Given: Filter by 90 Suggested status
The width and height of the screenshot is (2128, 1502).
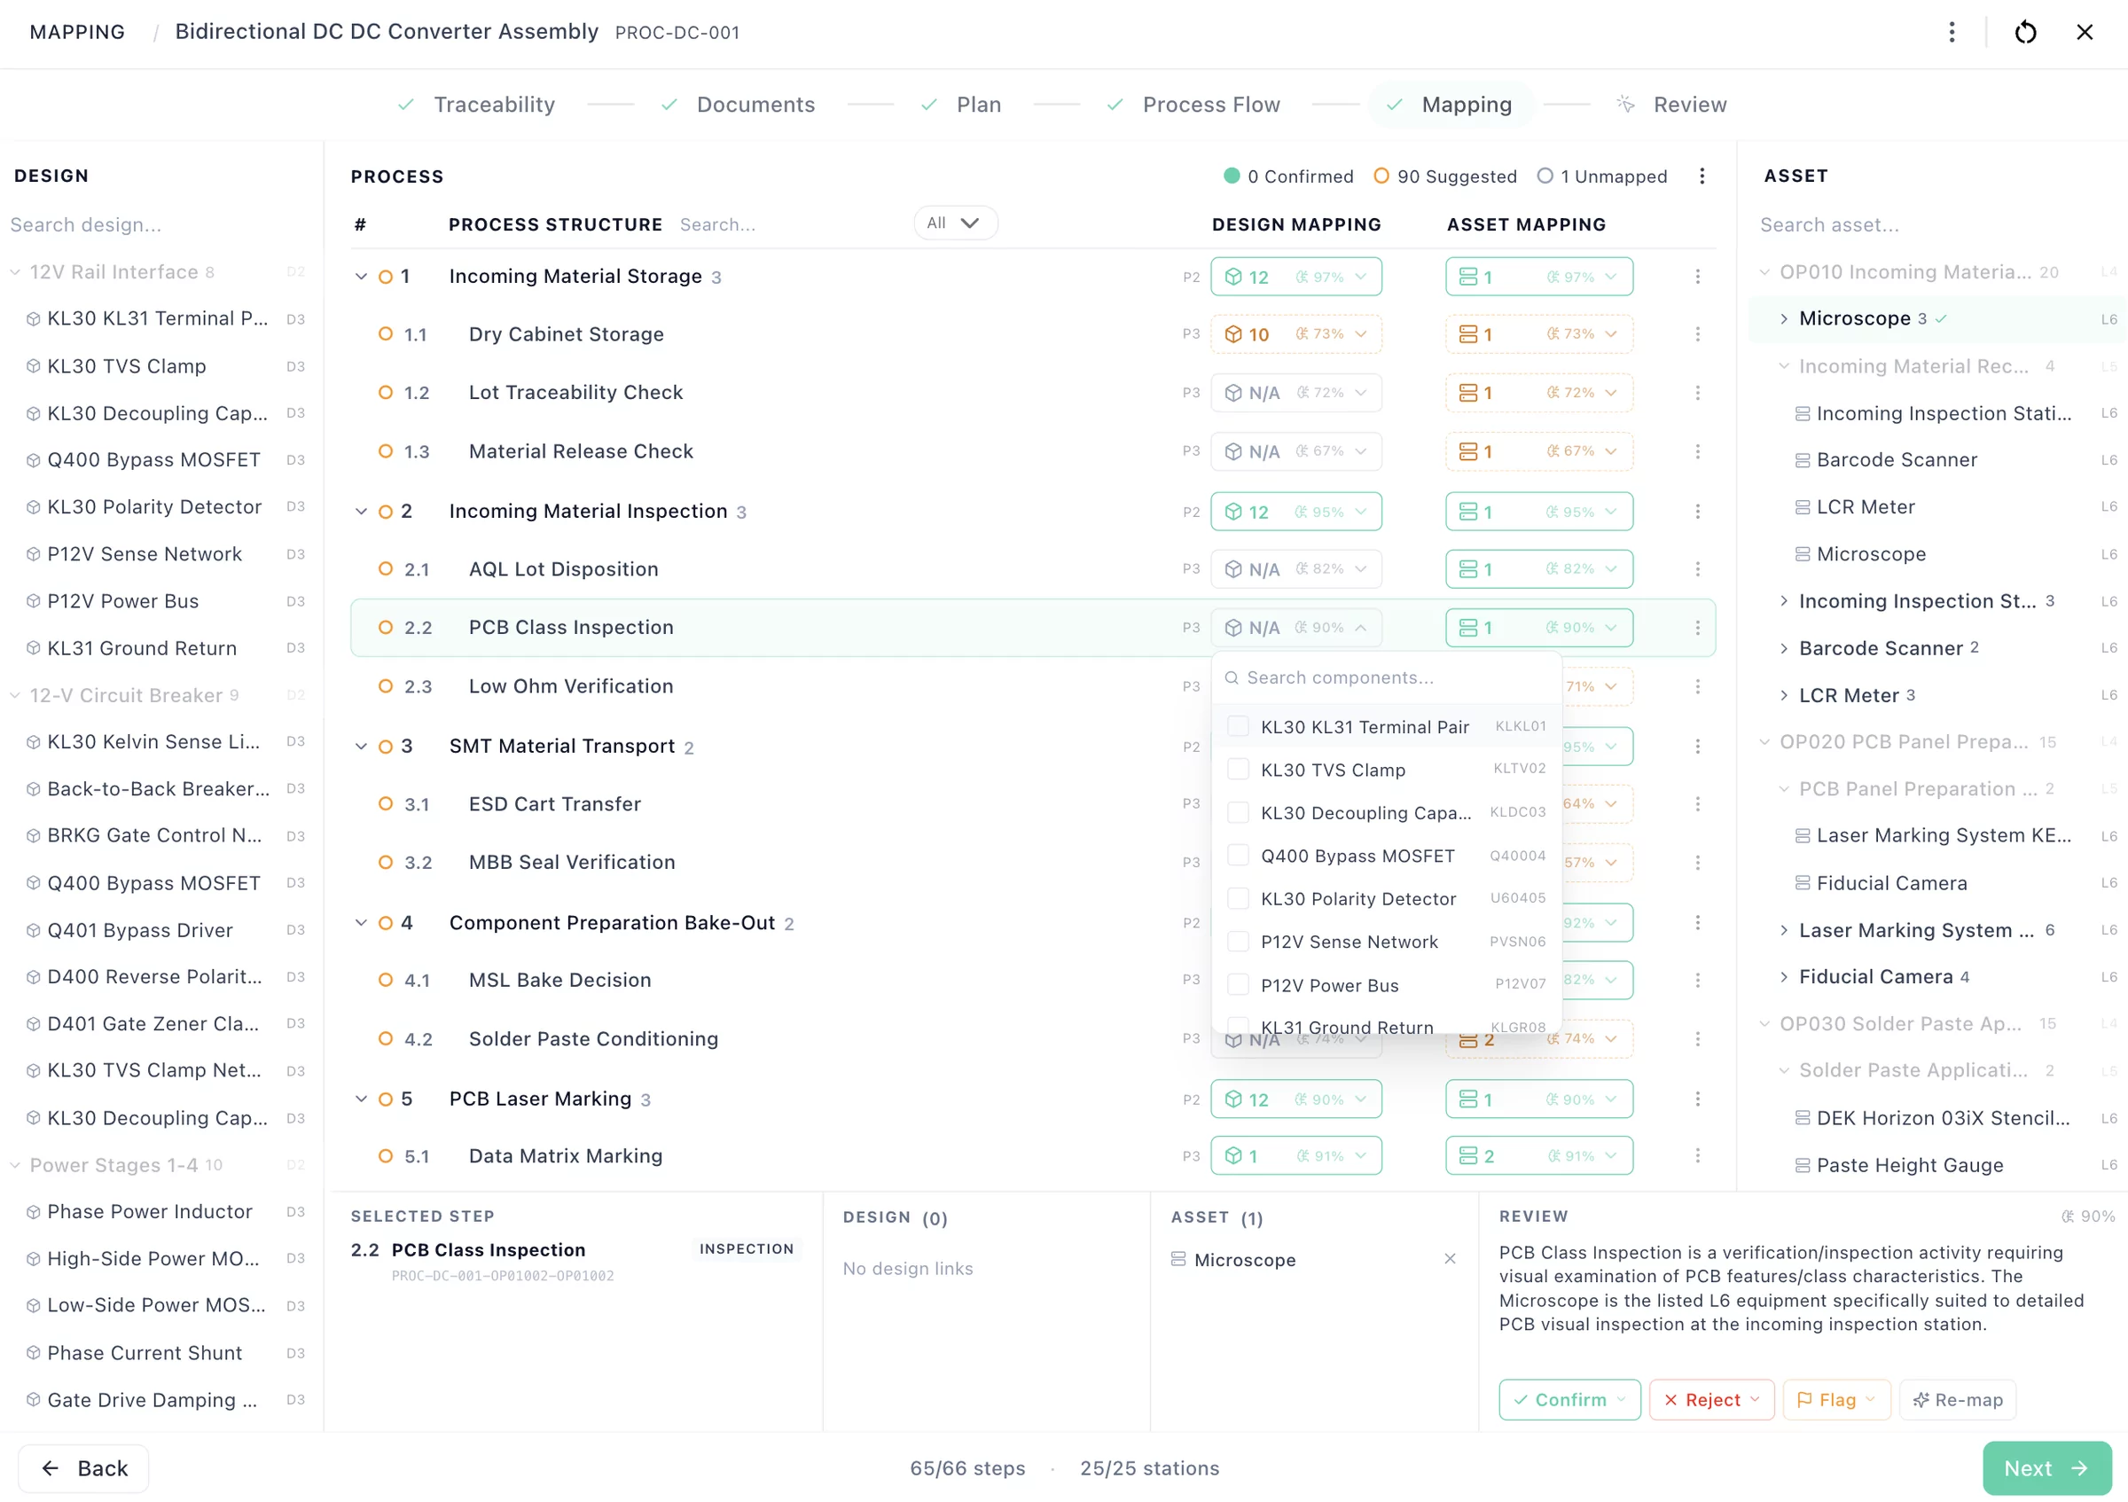Looking at the screenshot, I should pyautogui.click(x=1445, y=176).
